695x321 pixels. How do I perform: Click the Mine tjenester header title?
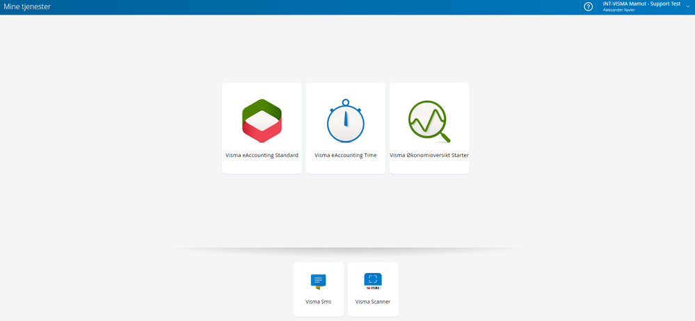[x=27, y=7]
